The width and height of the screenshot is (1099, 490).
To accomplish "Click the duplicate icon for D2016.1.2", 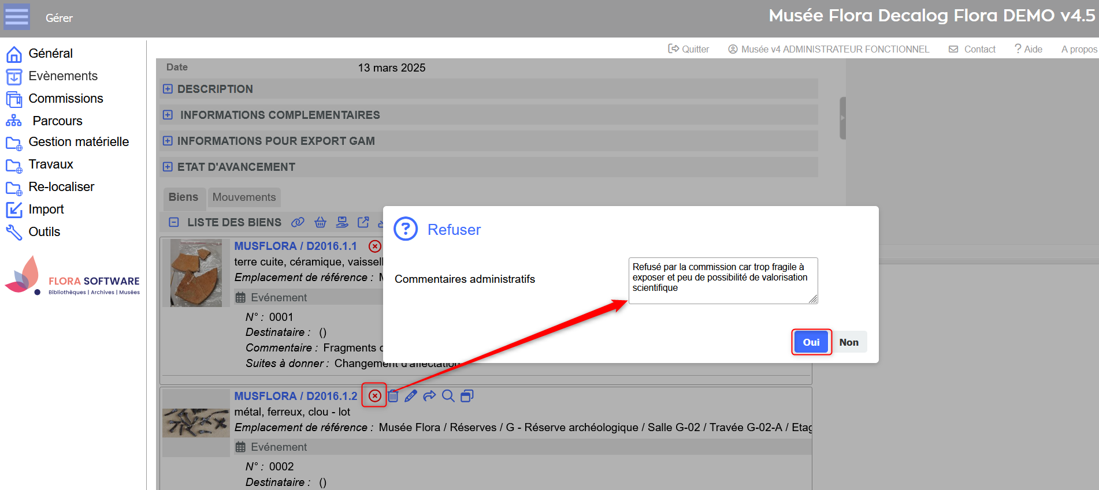I will 467,396.
